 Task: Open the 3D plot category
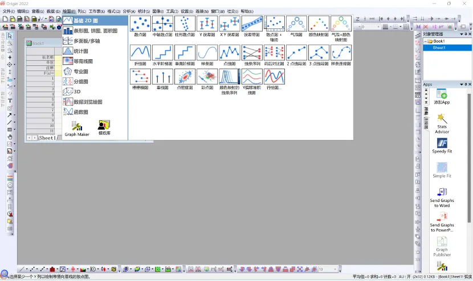[95, 92]
